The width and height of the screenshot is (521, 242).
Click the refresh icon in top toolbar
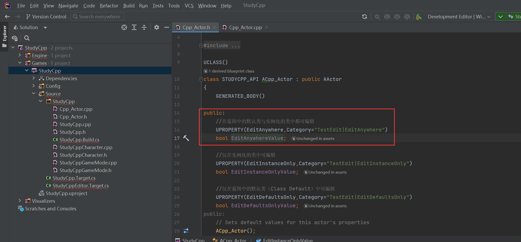(x=365, y=17)
